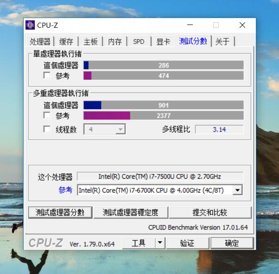Click the CPU-Z app icon in title bar
This screenshot has height=274, width=279.
pyautogui.click(x=30, y=25)
